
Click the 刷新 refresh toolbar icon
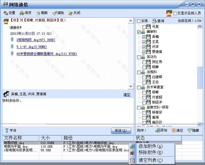click(38, 13)
